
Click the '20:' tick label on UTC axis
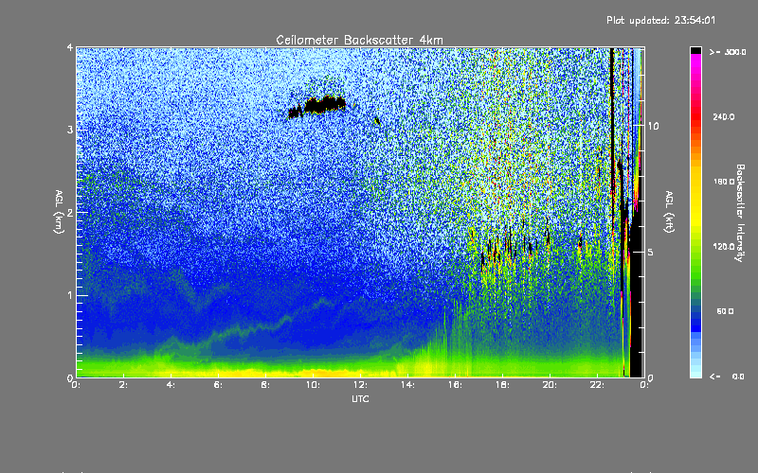pyautogui.click(x=550, y=385)
